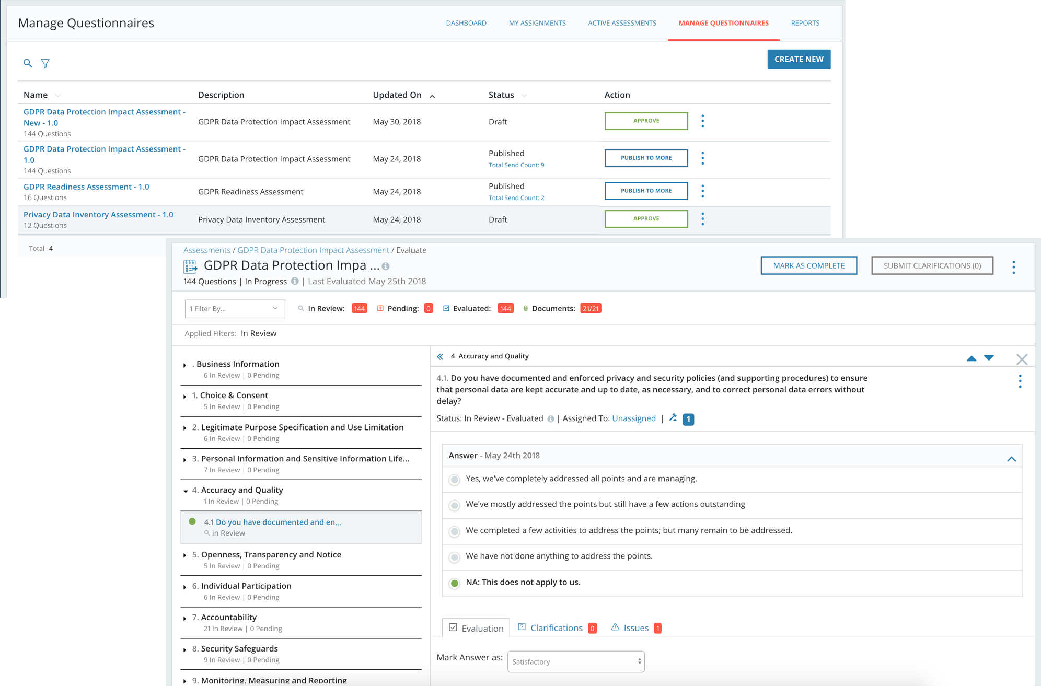Click Publish To More for GDPR Readiness Assessment
This screenshot has height=686, width=1041.
[x=646, y=191]
